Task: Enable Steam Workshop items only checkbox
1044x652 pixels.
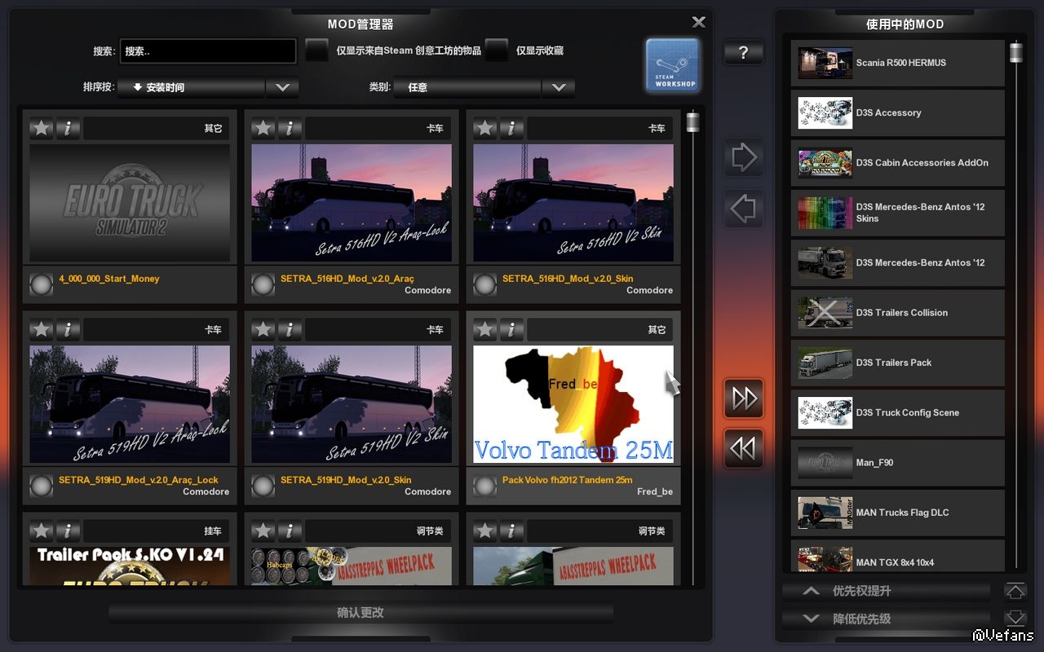Action: pyautogui.click(x=317, y=51)
